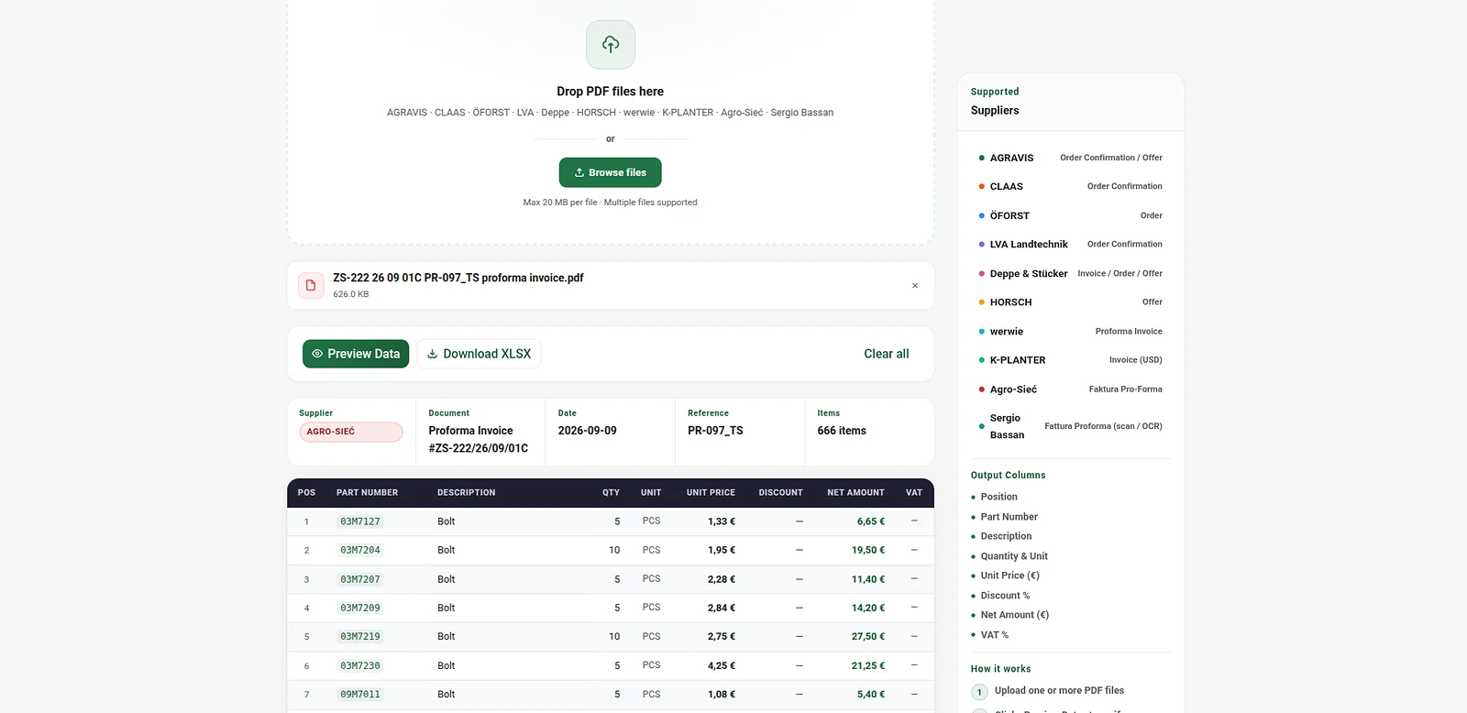1467x713 pixels.
Task: Download the XLSX export
Action: (x=479, y=354)
